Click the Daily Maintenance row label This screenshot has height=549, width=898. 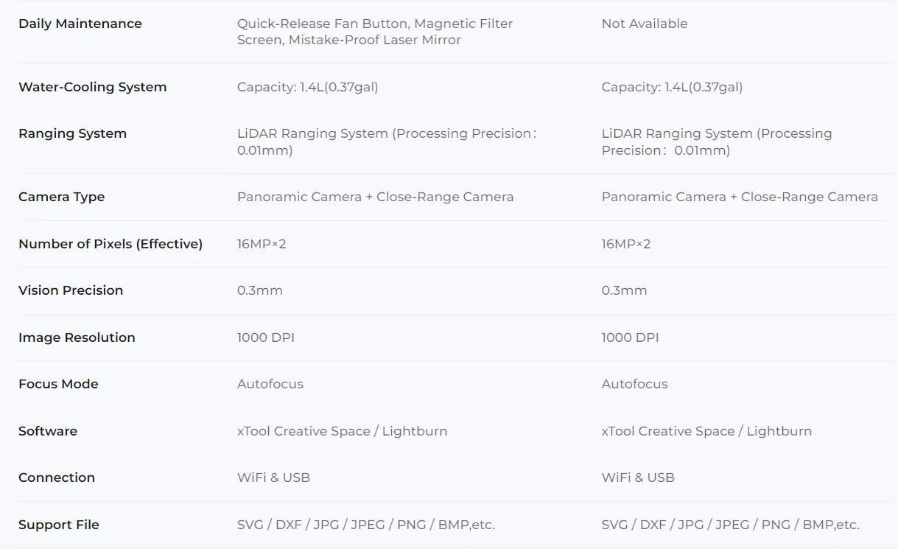(x=80, y=24)
